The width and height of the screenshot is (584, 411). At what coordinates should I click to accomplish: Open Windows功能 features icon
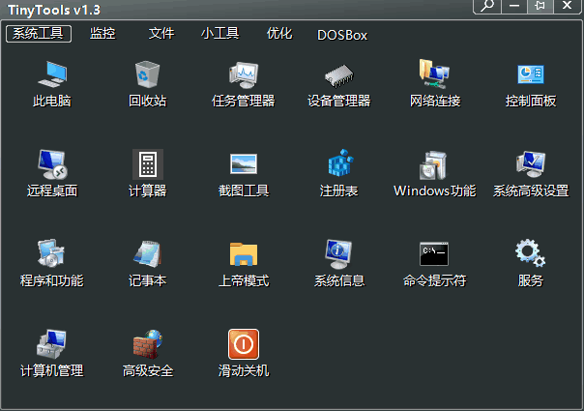click(x=434, y=164)
